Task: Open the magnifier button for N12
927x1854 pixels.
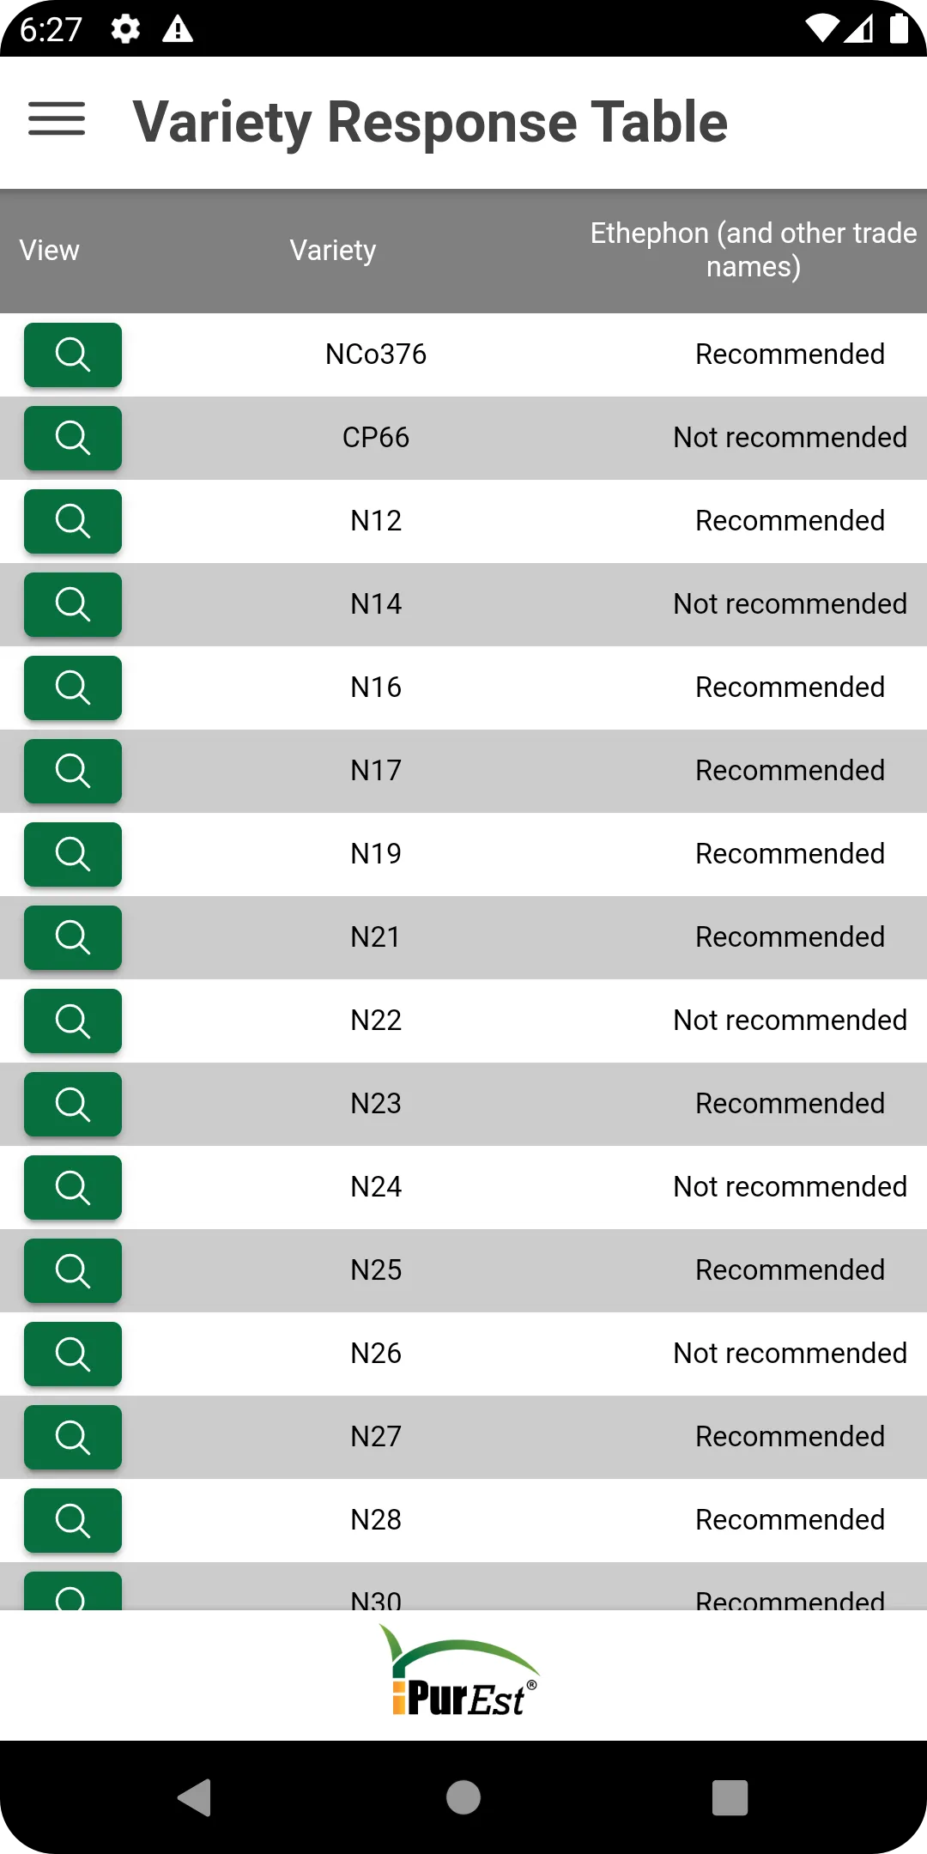Action: pyautogui.click(x=73, y=521)
